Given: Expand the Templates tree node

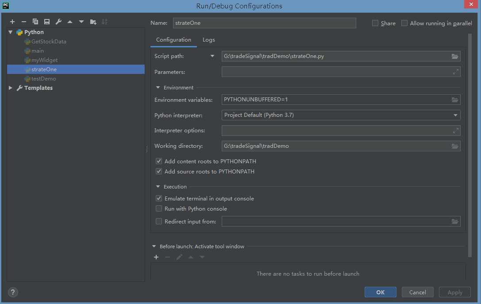Looking at the screenshot, I should click(x=11, y=88).
